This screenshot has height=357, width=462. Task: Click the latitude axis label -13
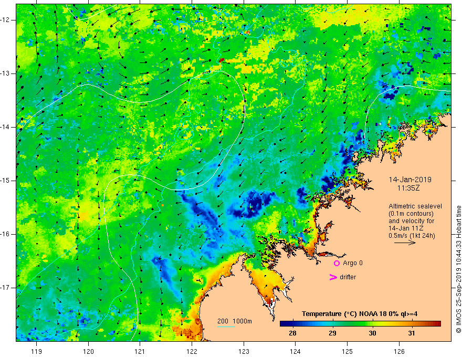point(5,73)
